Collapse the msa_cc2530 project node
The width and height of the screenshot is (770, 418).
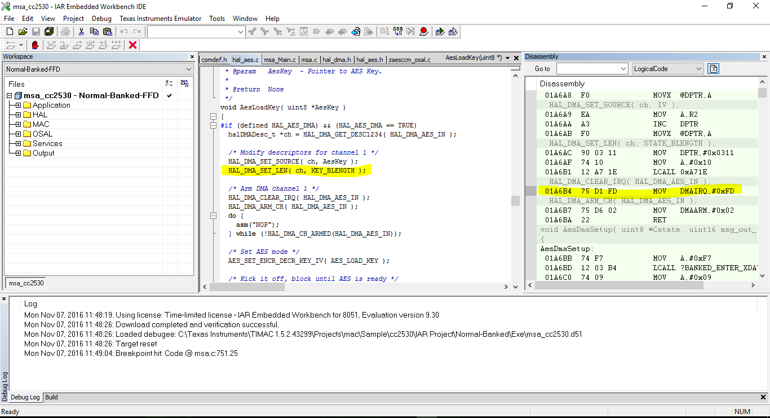tap(9, 96)
